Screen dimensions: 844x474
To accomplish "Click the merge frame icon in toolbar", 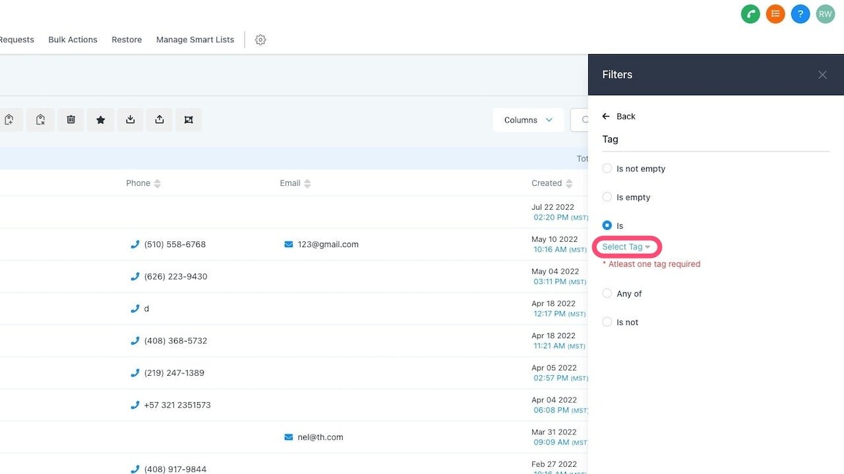I will click(x=189, y=120).
